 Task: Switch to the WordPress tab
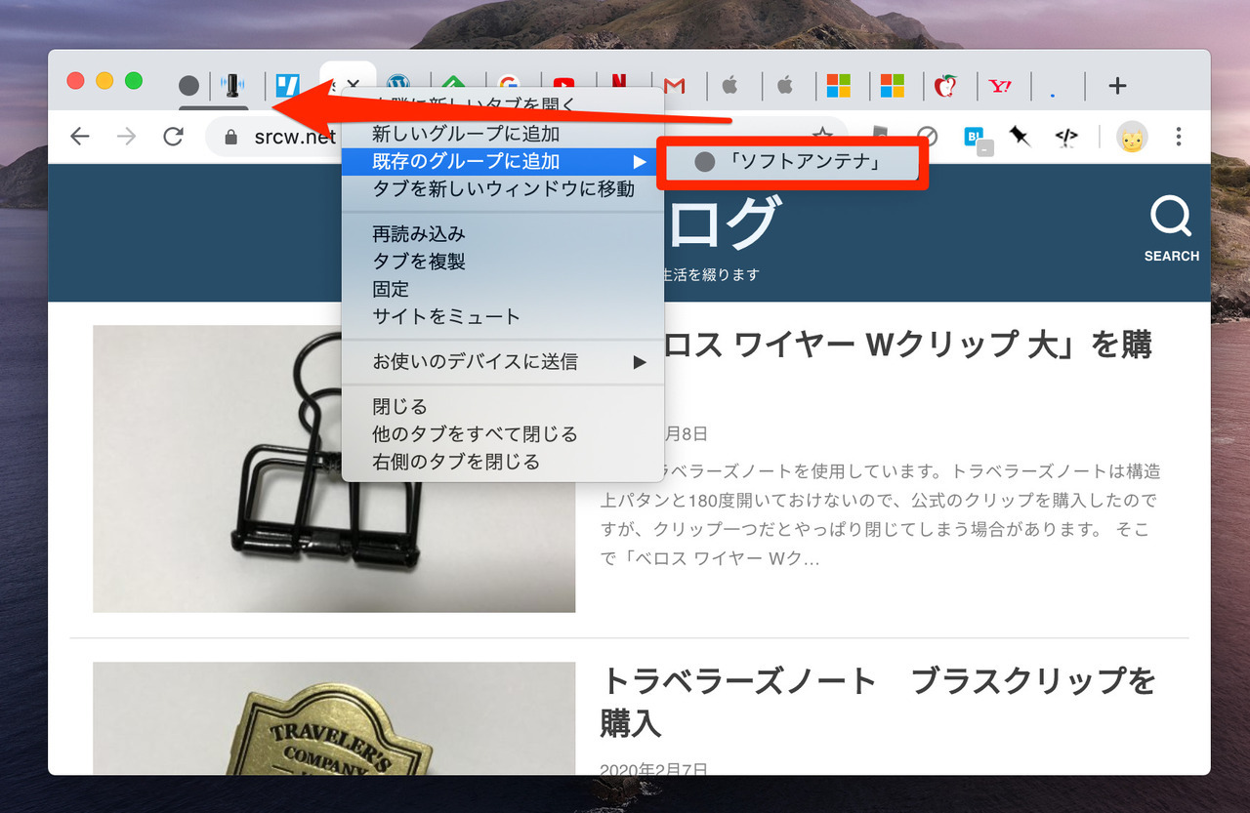click(x=397, y=86)
